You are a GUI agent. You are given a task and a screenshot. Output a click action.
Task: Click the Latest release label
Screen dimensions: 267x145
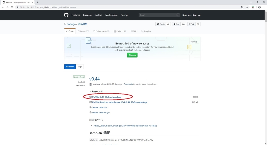[79, 77]
